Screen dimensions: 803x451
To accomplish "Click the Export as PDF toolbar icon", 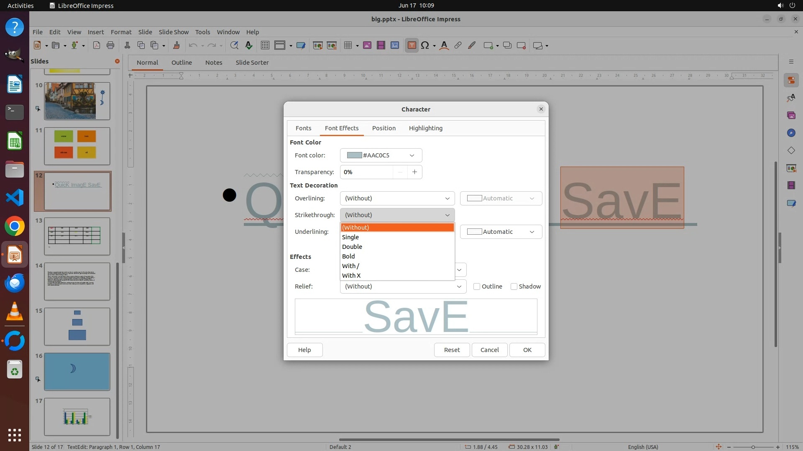I will [97, 46].
